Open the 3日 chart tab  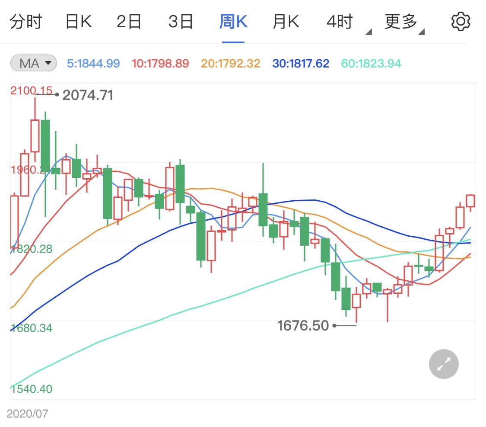[181, 22]
